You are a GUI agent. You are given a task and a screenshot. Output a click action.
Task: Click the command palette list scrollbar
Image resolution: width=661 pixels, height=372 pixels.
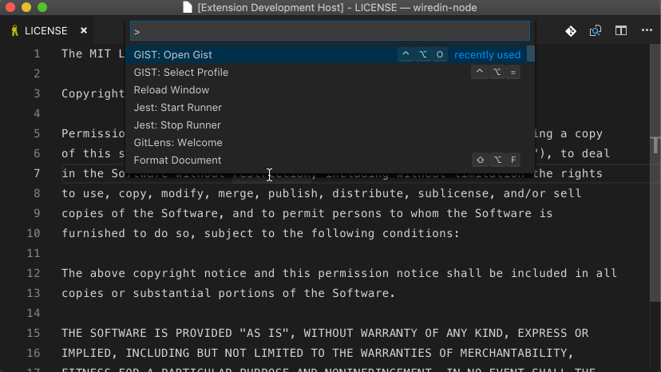[531, 53]
